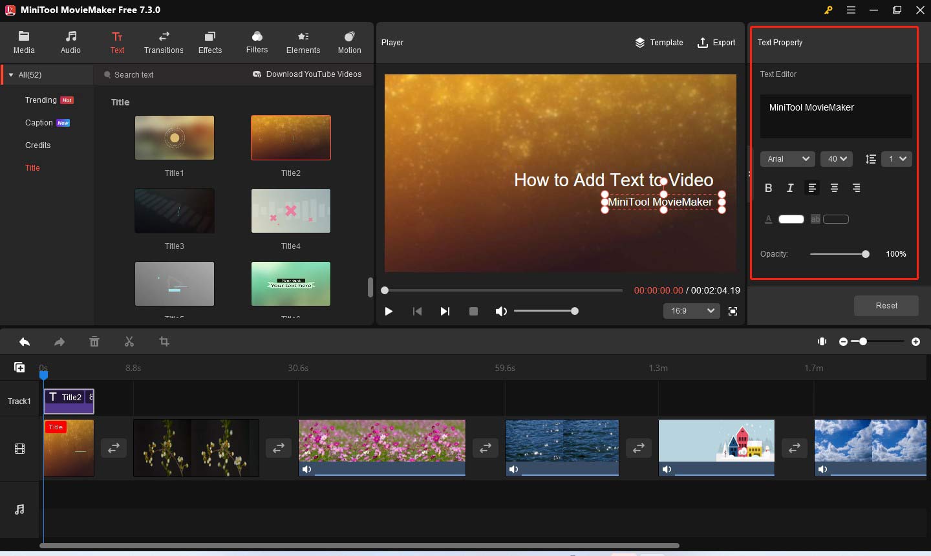Zoom in the timeline
This screenshot has width=931, height=556.
click(x=915, y=341)
